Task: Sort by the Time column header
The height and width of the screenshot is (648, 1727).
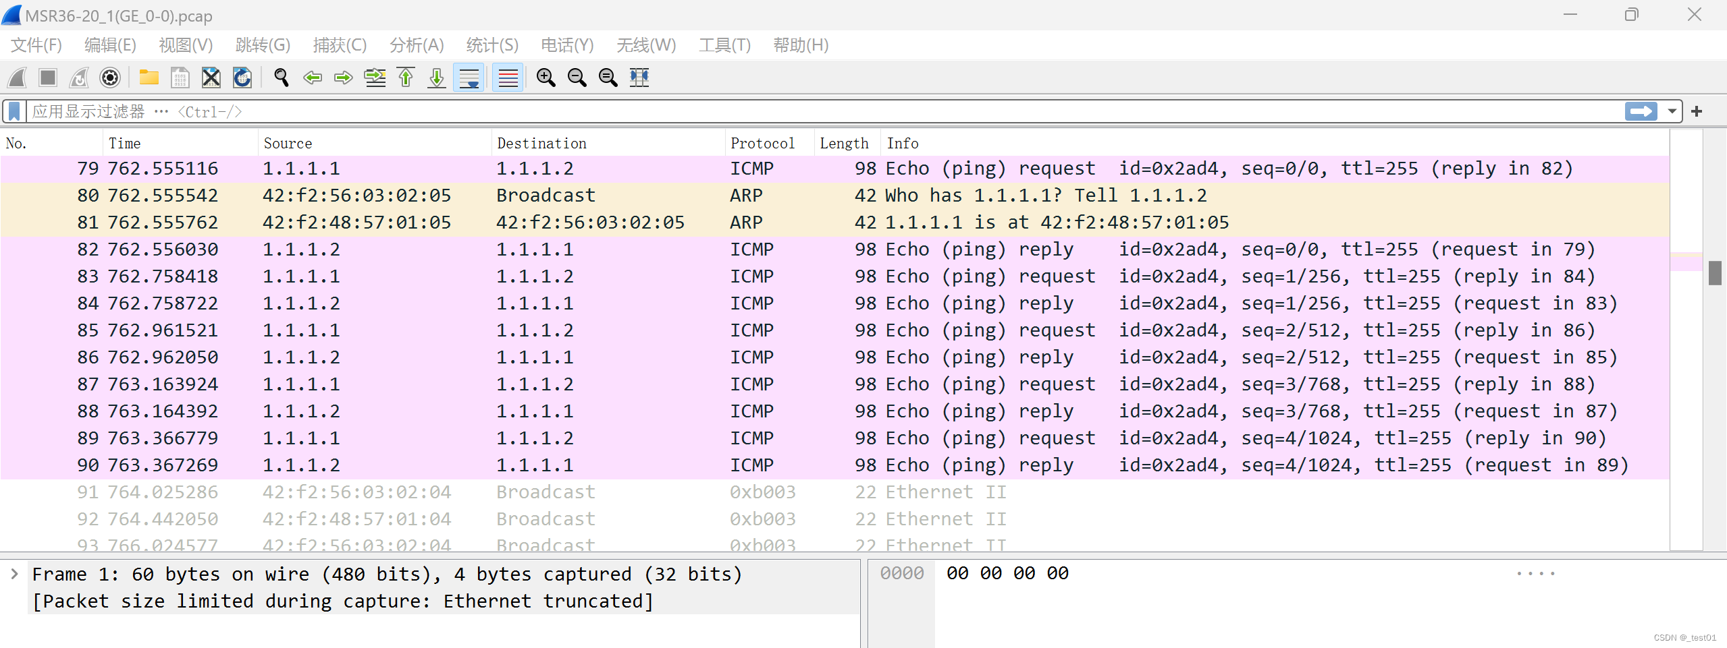Action: pyautogui.click(x=180, y=143)
